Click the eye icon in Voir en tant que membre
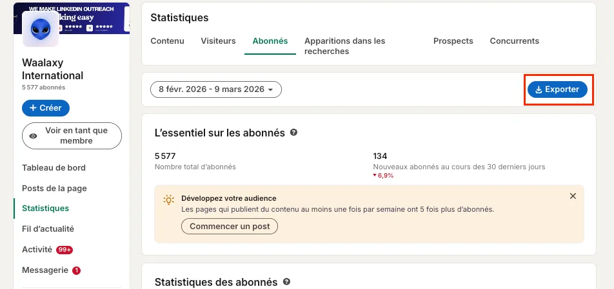 34,136
